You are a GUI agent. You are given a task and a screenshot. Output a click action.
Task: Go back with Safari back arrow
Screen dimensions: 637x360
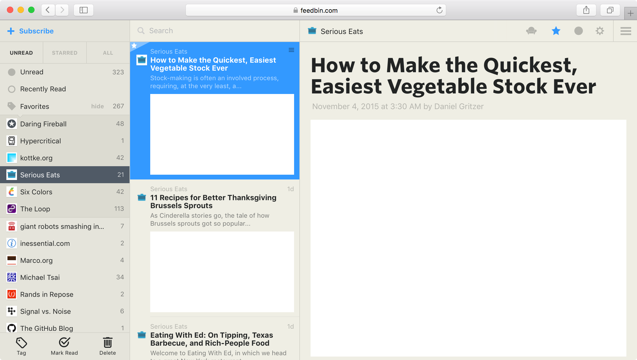coord(48,10)
